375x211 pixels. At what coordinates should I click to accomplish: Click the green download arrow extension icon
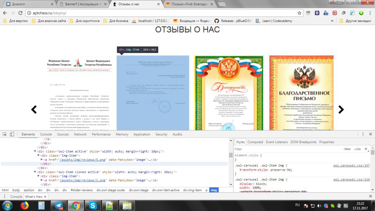361,13
